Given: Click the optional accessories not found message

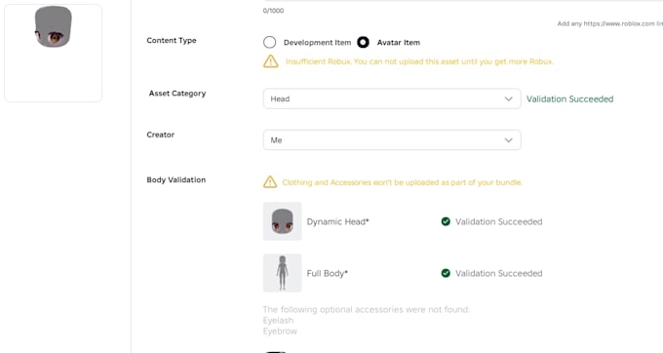Looking at the screenshot, I should pos(367,309).
